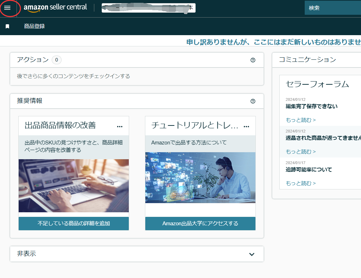Open help for the 推奨情報 panel
Screen dimensions: 361x278
(253, 101)
